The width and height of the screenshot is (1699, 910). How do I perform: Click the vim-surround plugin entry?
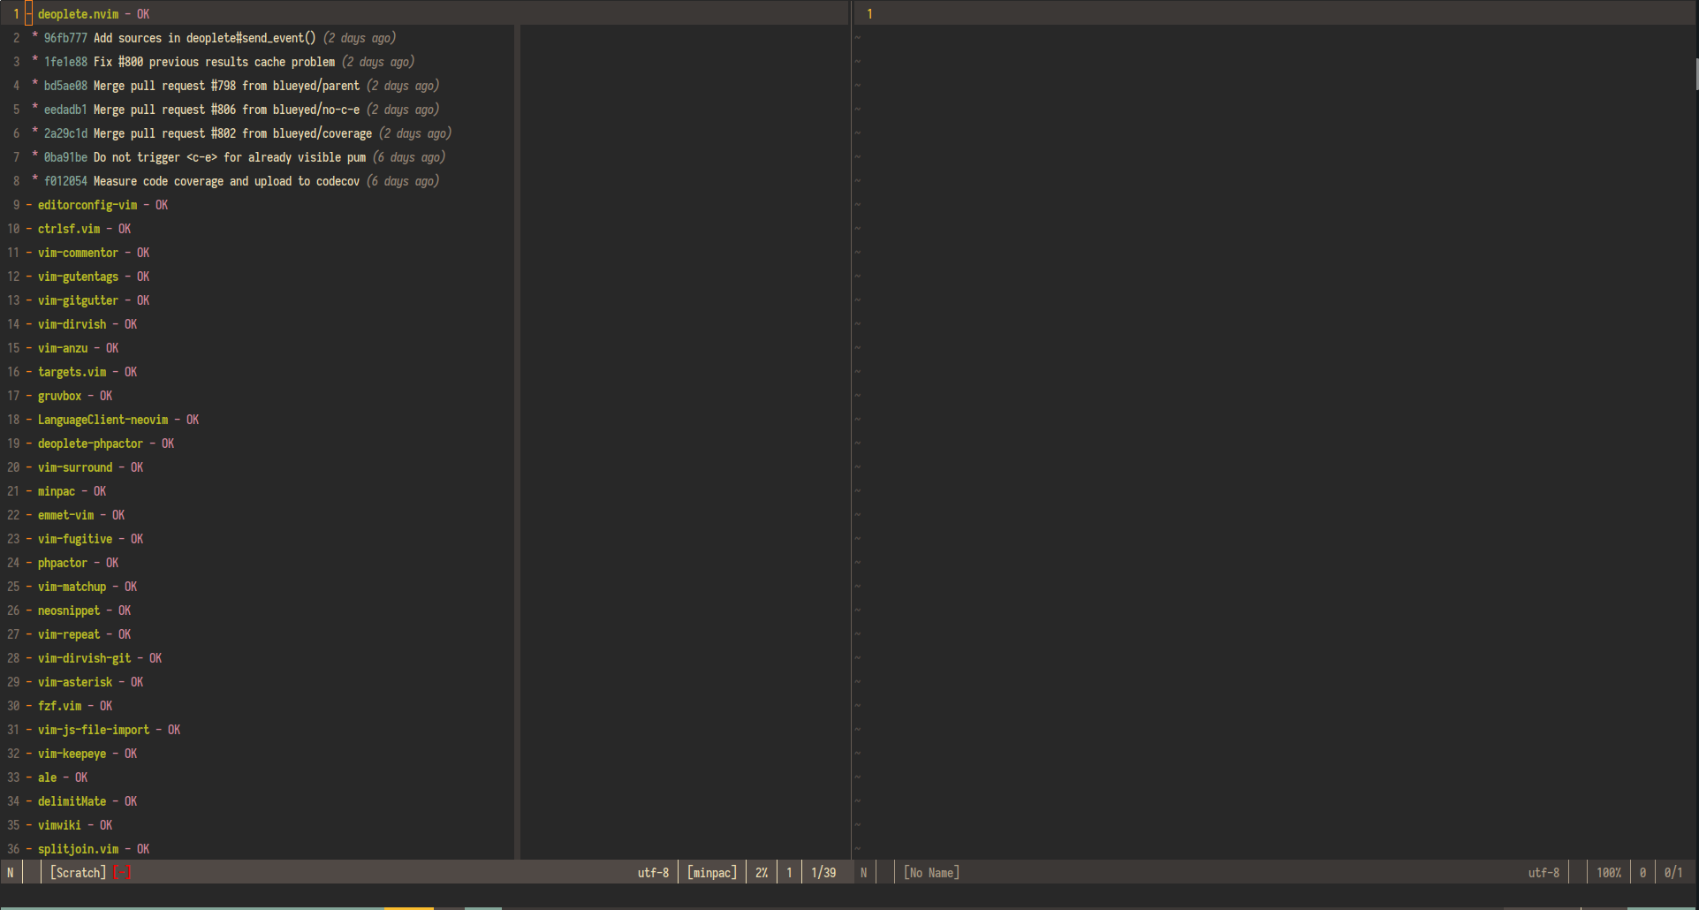85,467
